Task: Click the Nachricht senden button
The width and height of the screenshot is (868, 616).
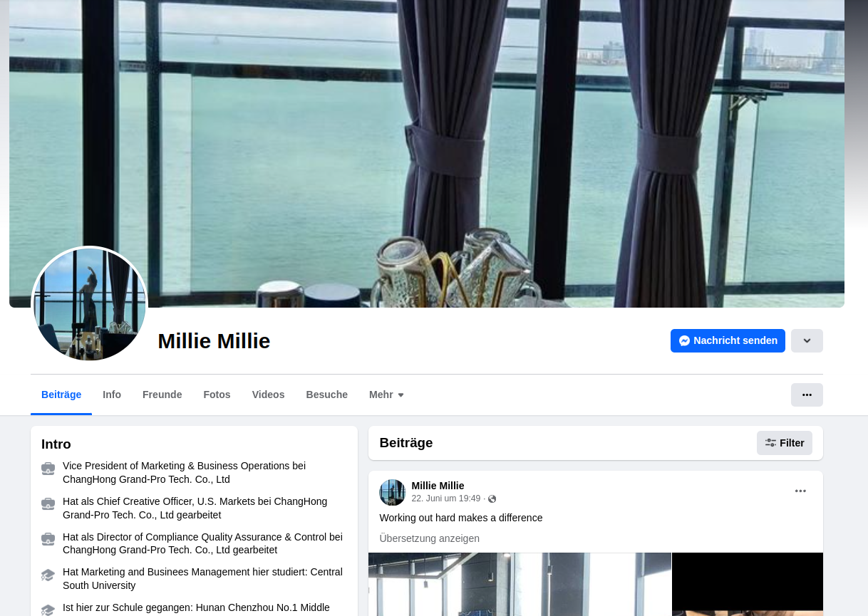Action: point(728,340)
